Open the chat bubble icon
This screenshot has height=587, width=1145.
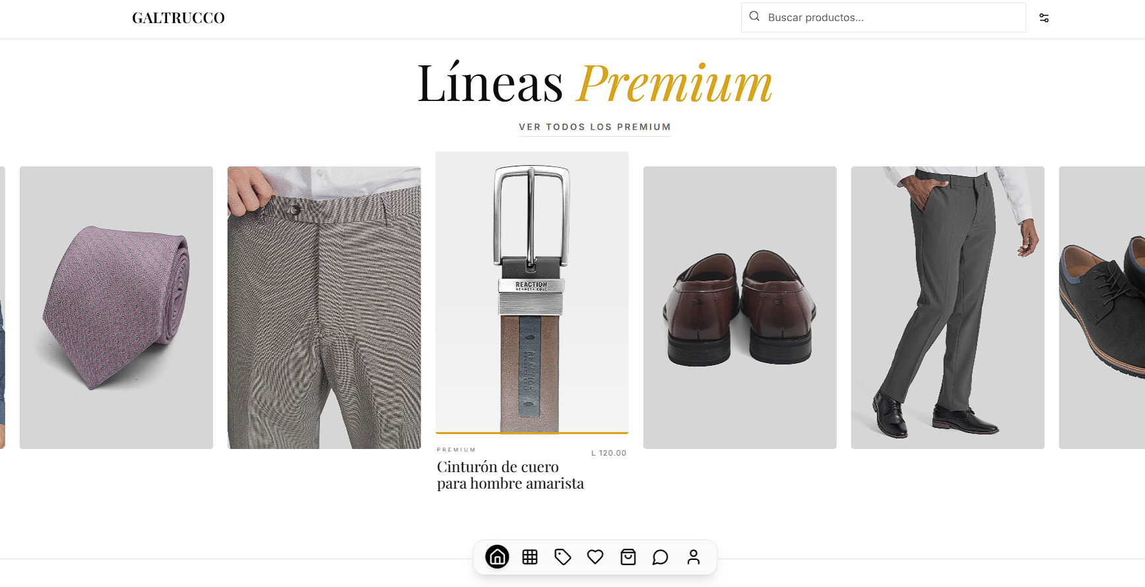pyautogui.click(x=661, y=557)
